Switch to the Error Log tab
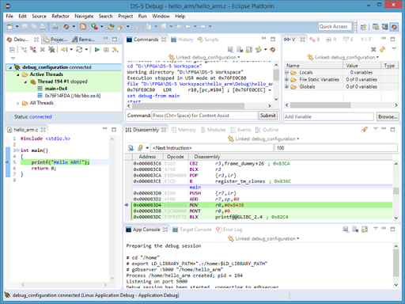The height and width of the screenshot is (304, 405). tap(229, 230)
